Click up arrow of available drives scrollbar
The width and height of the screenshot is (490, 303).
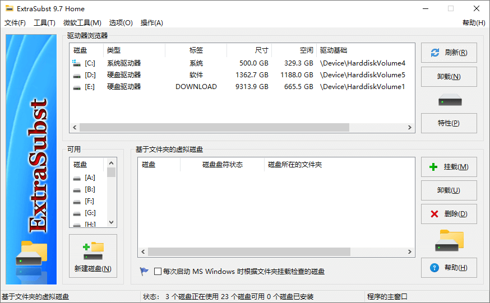coord(111,163)
